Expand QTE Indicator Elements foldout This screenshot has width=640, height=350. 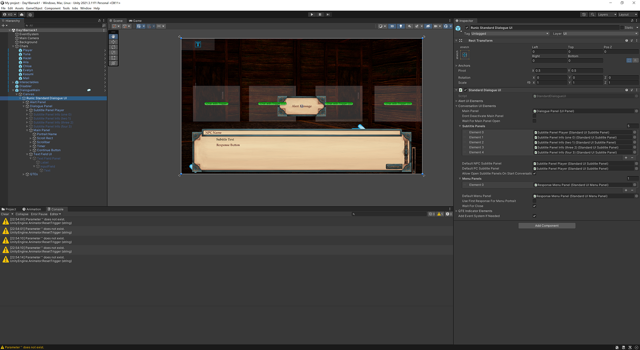[457, 211]
